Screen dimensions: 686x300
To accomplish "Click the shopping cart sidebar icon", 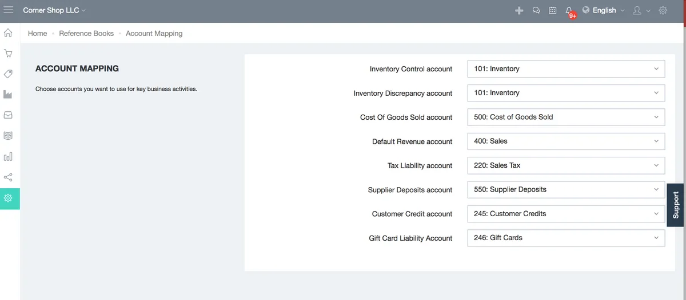I will coord(9,54).
